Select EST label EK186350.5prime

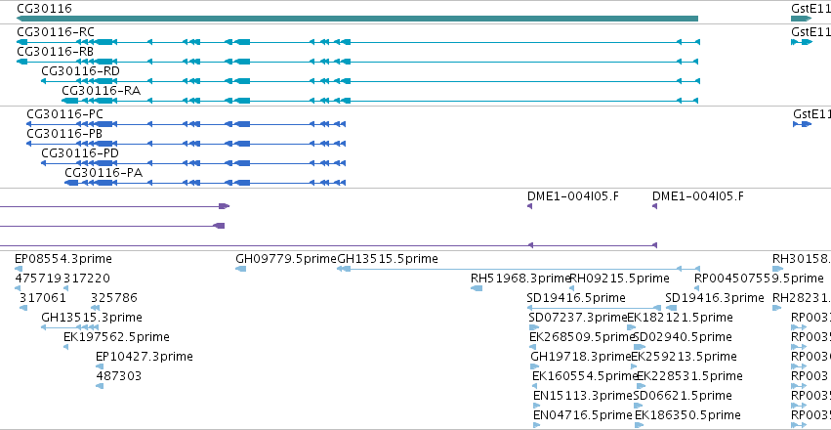[687, 415]
